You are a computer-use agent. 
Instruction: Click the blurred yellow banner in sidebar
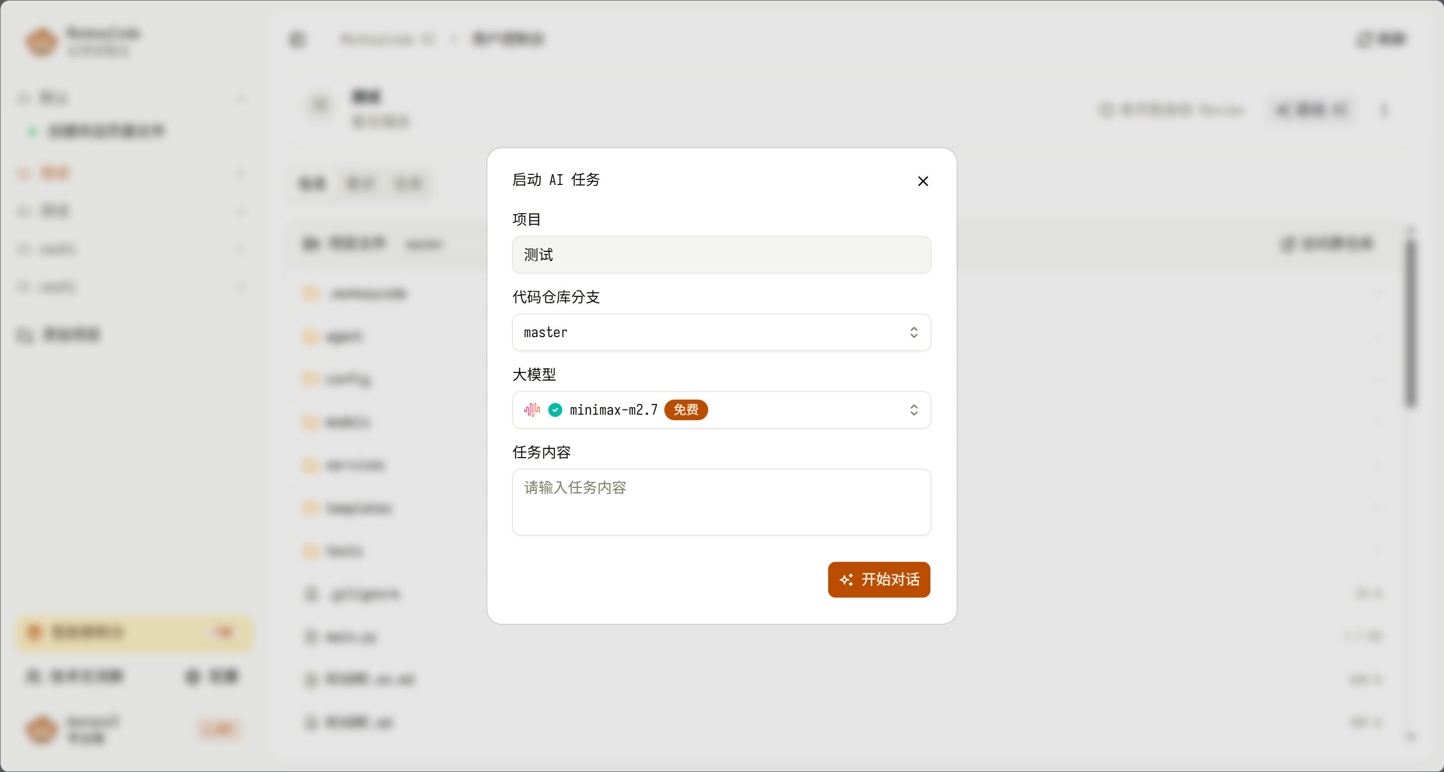(134, 632)
